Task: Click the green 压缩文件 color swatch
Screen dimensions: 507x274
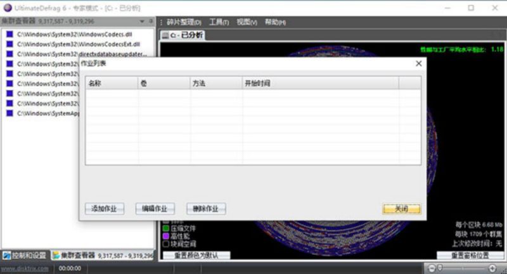Action: tap(166, 228)
